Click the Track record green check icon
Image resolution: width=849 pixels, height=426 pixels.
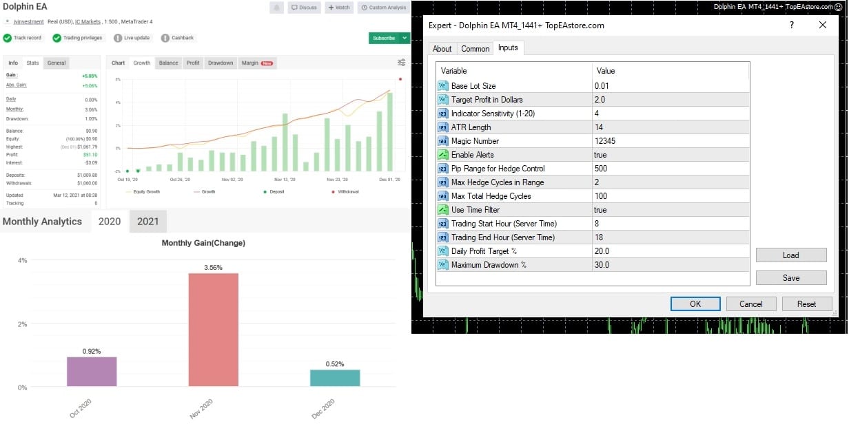pos(7,38)
